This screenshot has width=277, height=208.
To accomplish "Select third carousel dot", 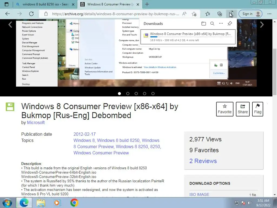I will point(136,93).
